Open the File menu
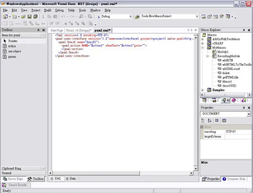 click(x=5, y=10)
